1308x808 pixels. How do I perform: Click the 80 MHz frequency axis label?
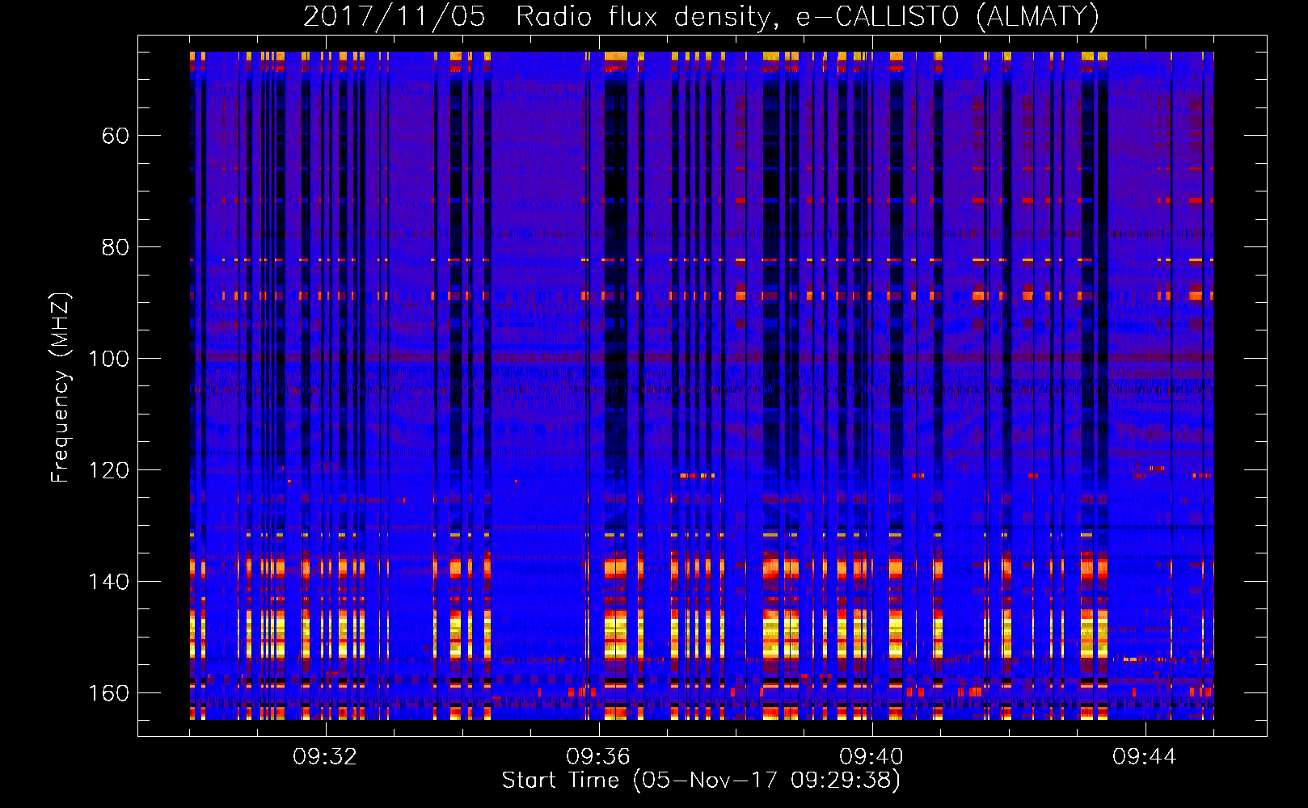[x=115, y=247]
